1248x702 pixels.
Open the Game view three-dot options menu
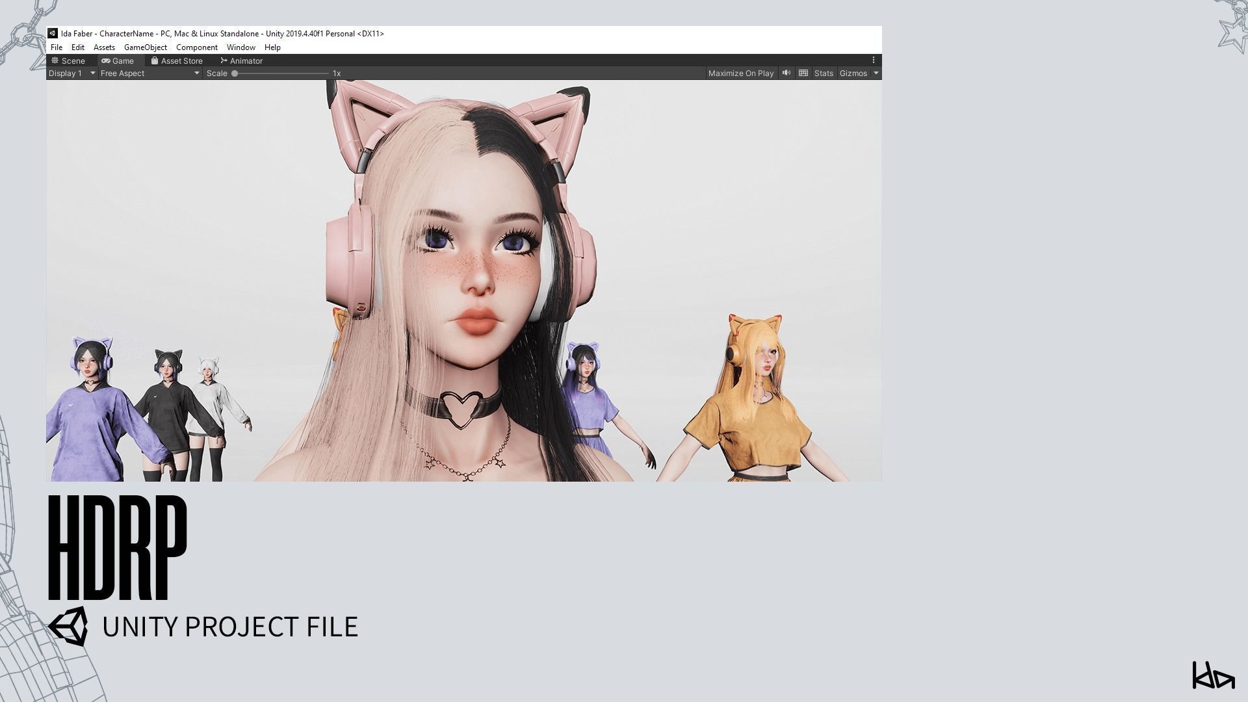point(874,60)
